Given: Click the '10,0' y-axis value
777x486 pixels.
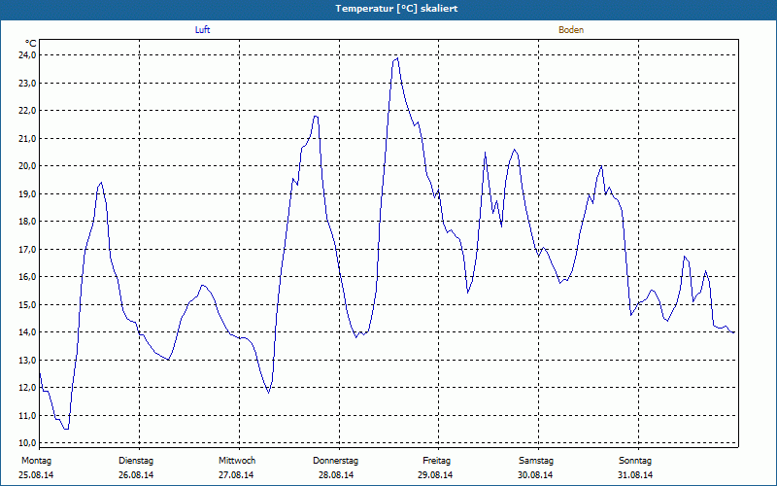Looking at the screenshot, I should click(27, 443).
